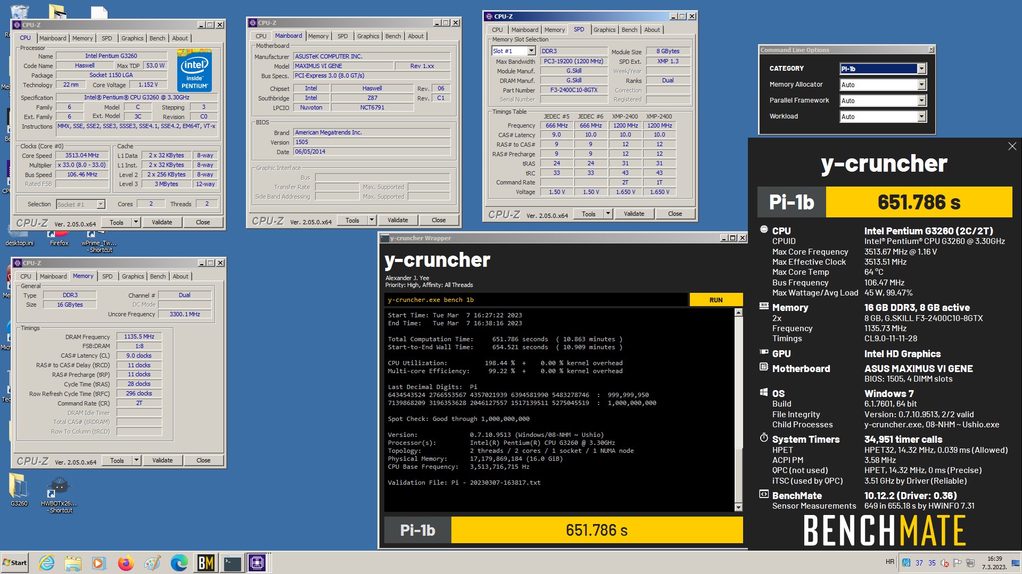1022x574 pixels.
Task: Click Close in CPU-Z Memory window
Action: tap(203, 460)
